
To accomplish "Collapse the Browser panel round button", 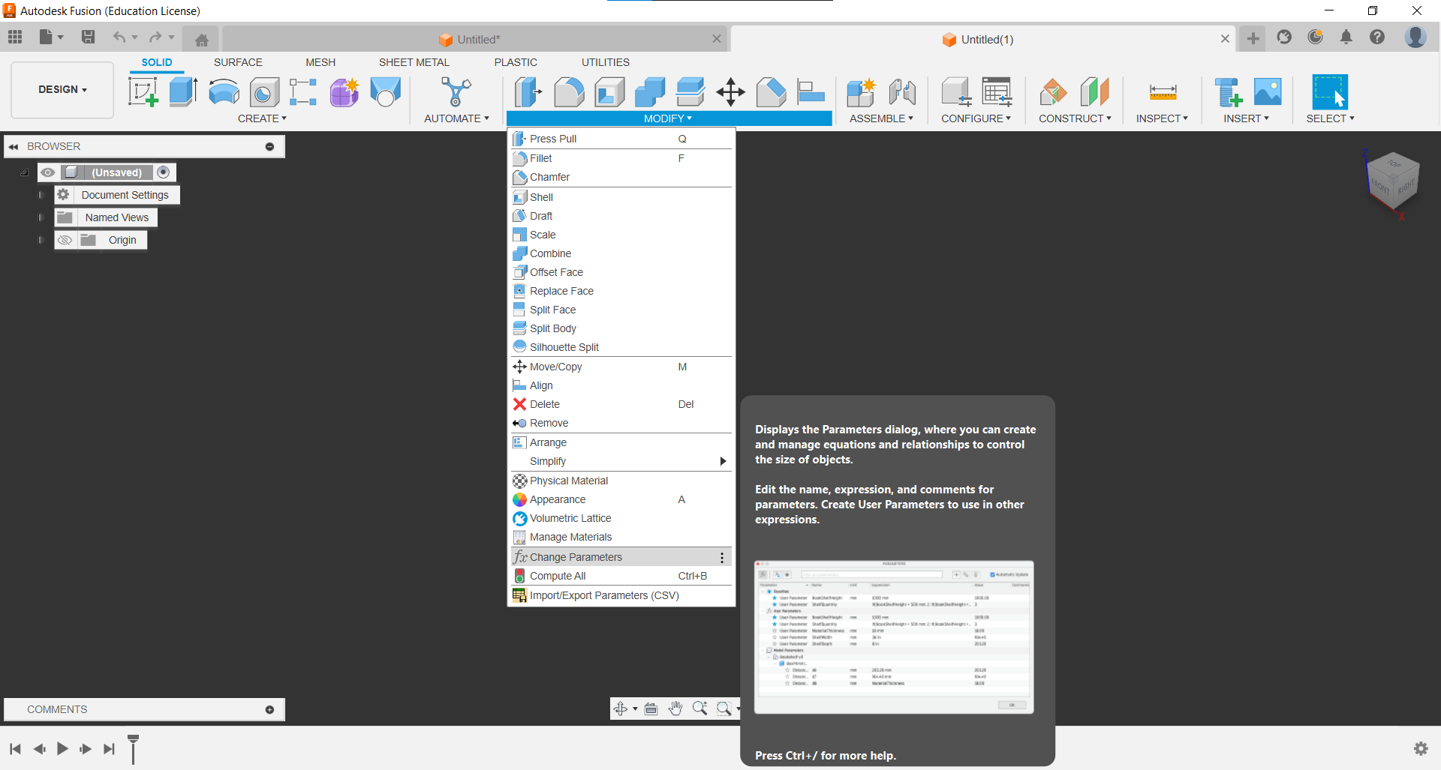I will pyautogui.click(x=269, y=146).
